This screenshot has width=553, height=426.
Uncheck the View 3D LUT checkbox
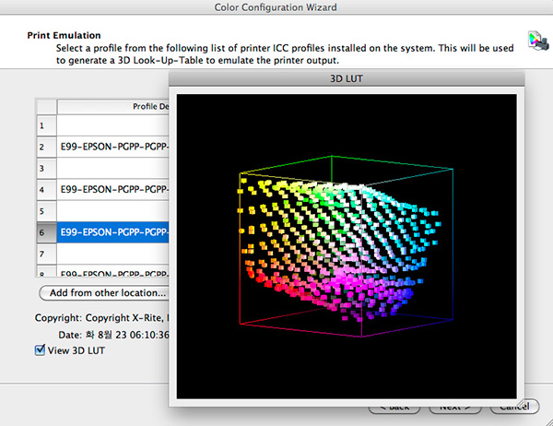coord(39,349)
